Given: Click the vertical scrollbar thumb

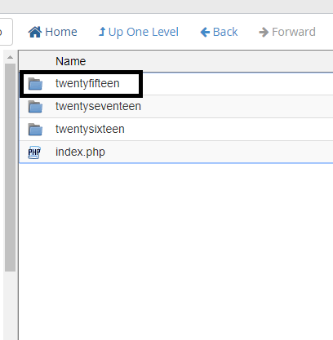Looking at the screenshot, I should tap(10, 167).
